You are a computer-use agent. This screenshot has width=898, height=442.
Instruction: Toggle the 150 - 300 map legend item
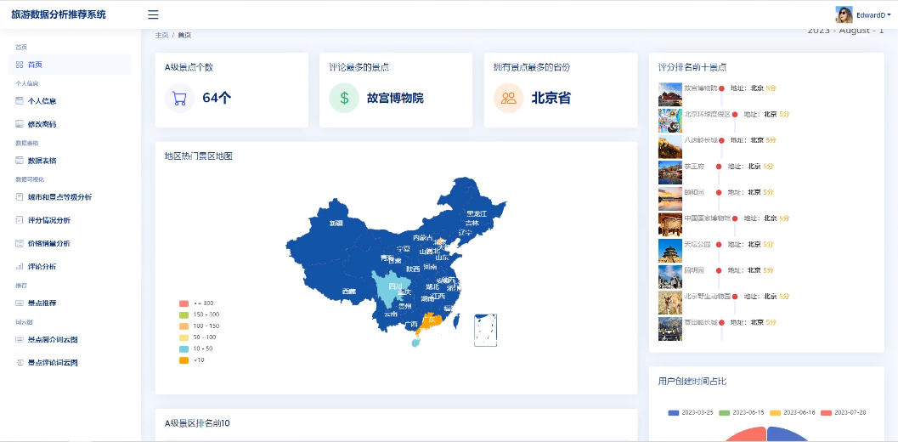coord(199,314)
